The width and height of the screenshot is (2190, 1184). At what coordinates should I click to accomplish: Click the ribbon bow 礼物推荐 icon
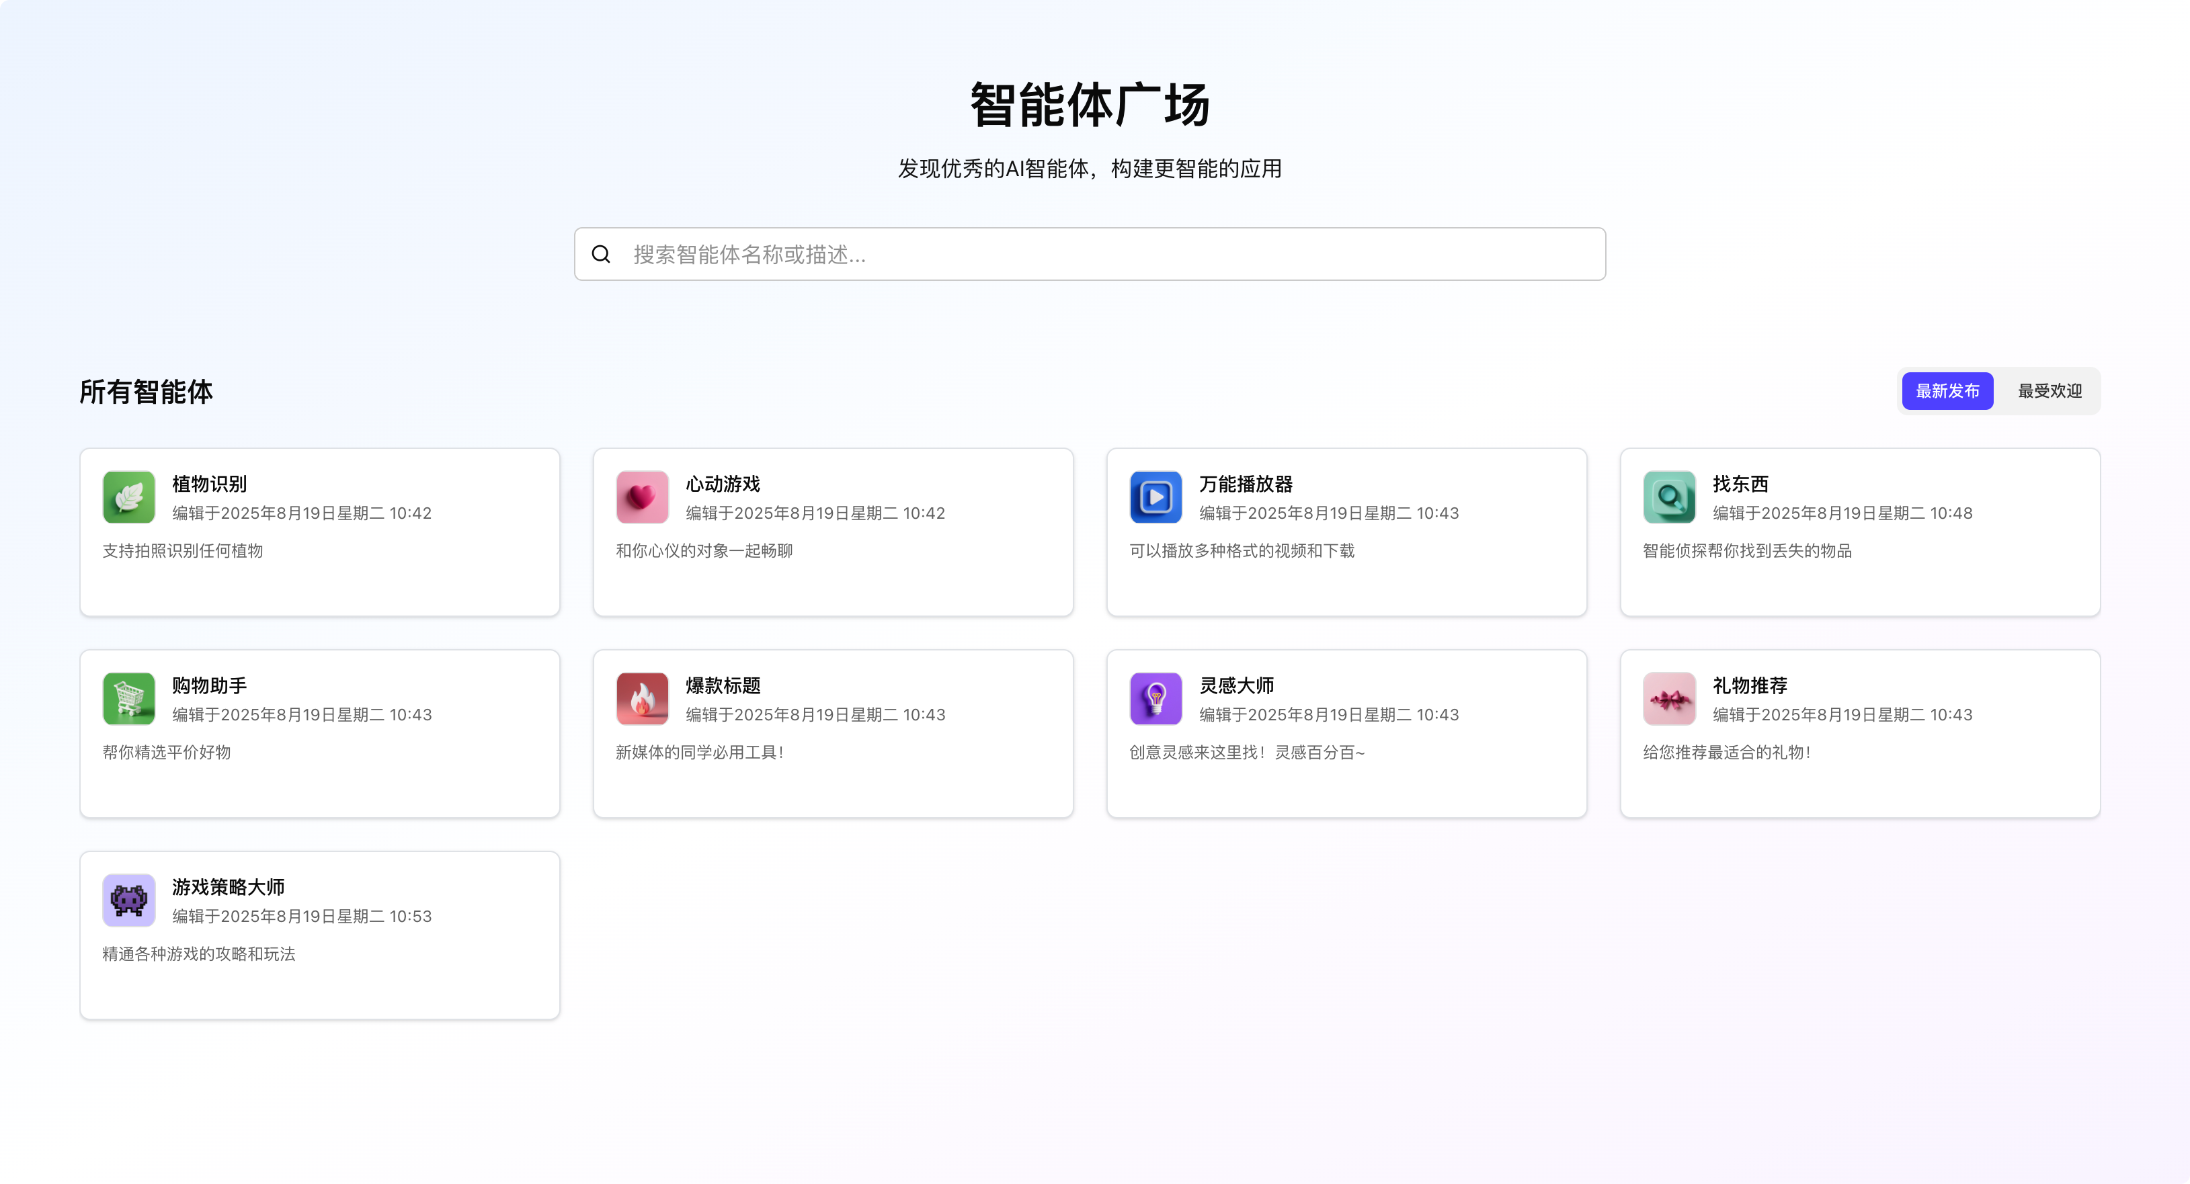coord(1669,699)
